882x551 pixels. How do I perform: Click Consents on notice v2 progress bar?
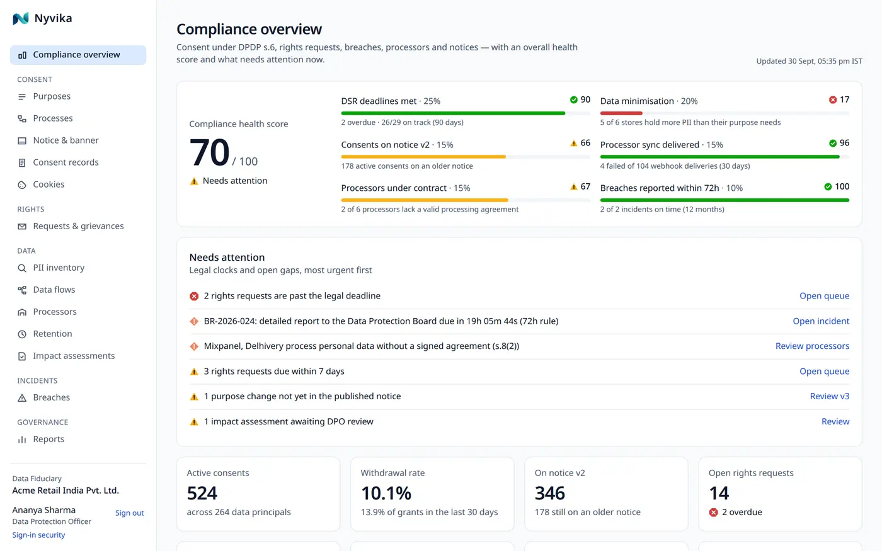pos(466,157)
